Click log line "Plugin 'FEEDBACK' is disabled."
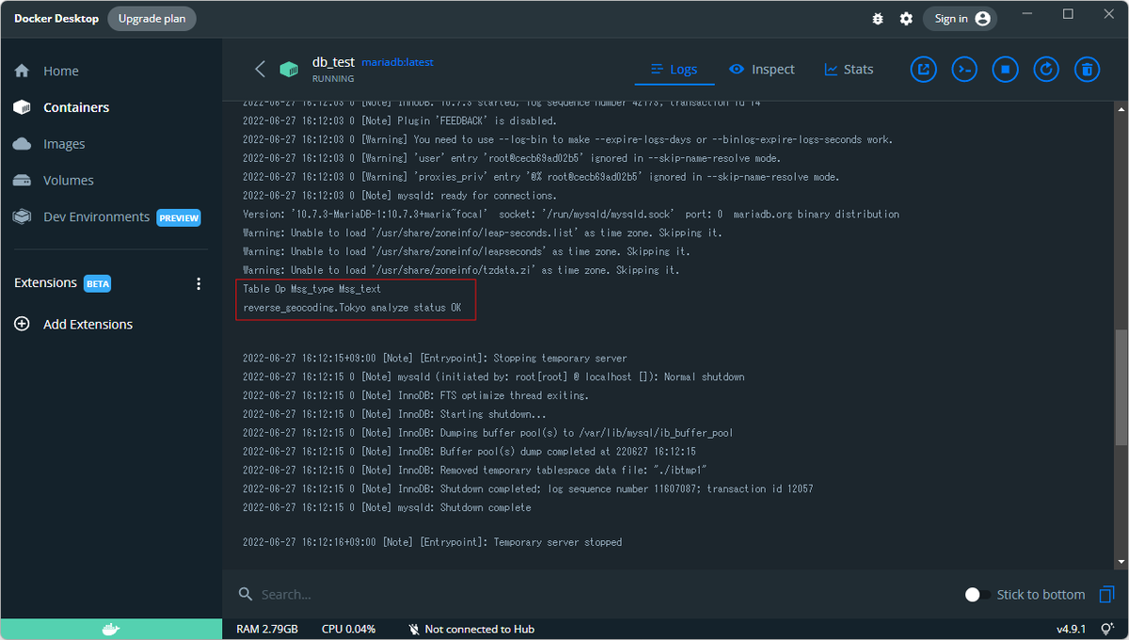Screen dimensions: 1129x640 pos(400,120)
